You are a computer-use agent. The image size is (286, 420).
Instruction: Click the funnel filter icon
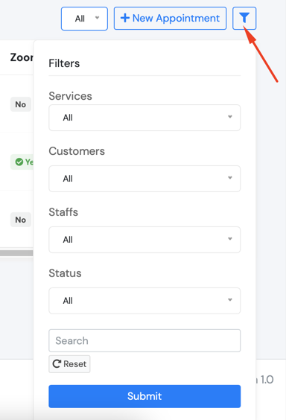244,18
